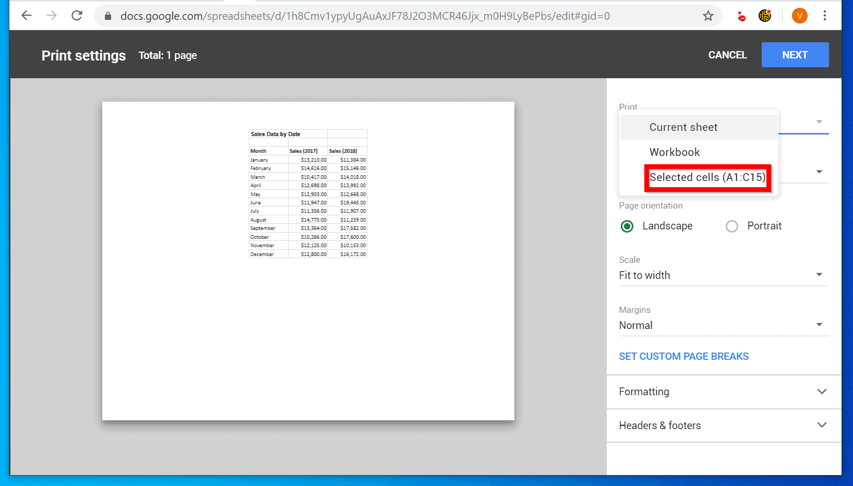Select Landscape page orientation

628,226
